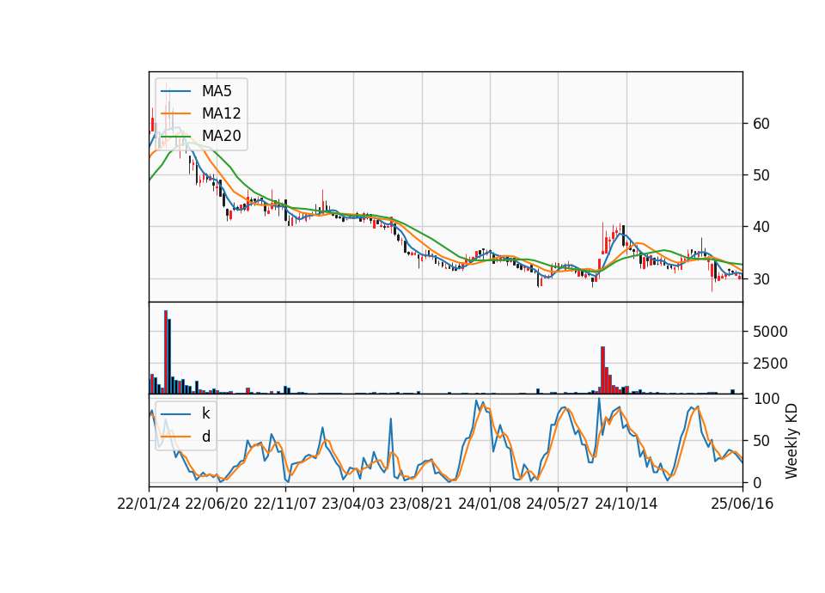Click the date label 22/01/24
The width and height of the screenshot is (825, 593).
(149, 504)
